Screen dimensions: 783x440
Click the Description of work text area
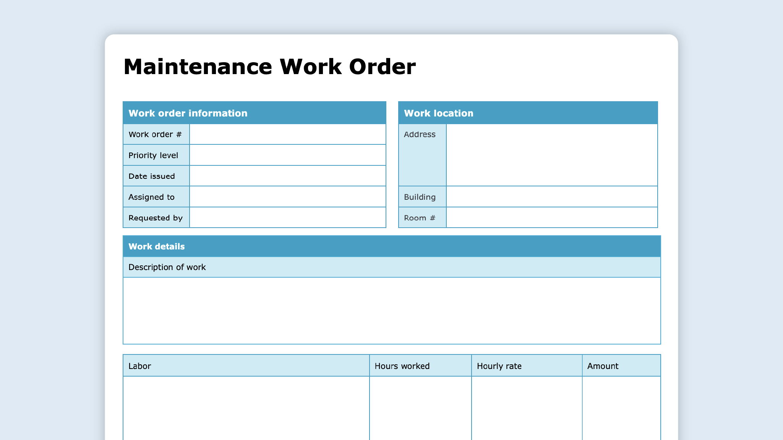[391, 309]
